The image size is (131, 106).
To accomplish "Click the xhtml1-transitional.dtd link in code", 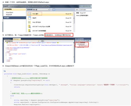I will tap(57, 45).
